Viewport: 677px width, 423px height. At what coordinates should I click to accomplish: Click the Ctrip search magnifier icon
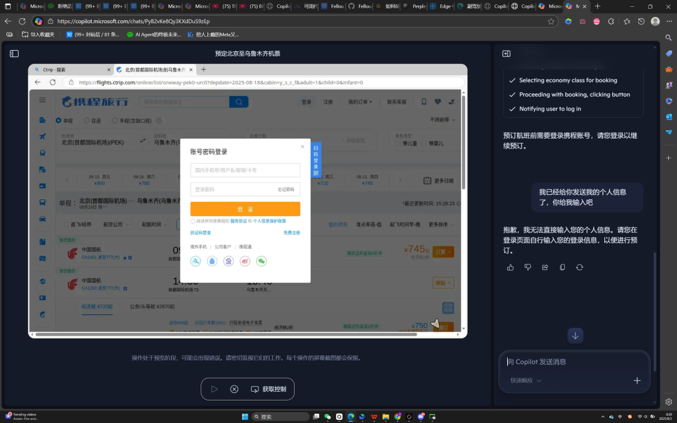[238, 101]
